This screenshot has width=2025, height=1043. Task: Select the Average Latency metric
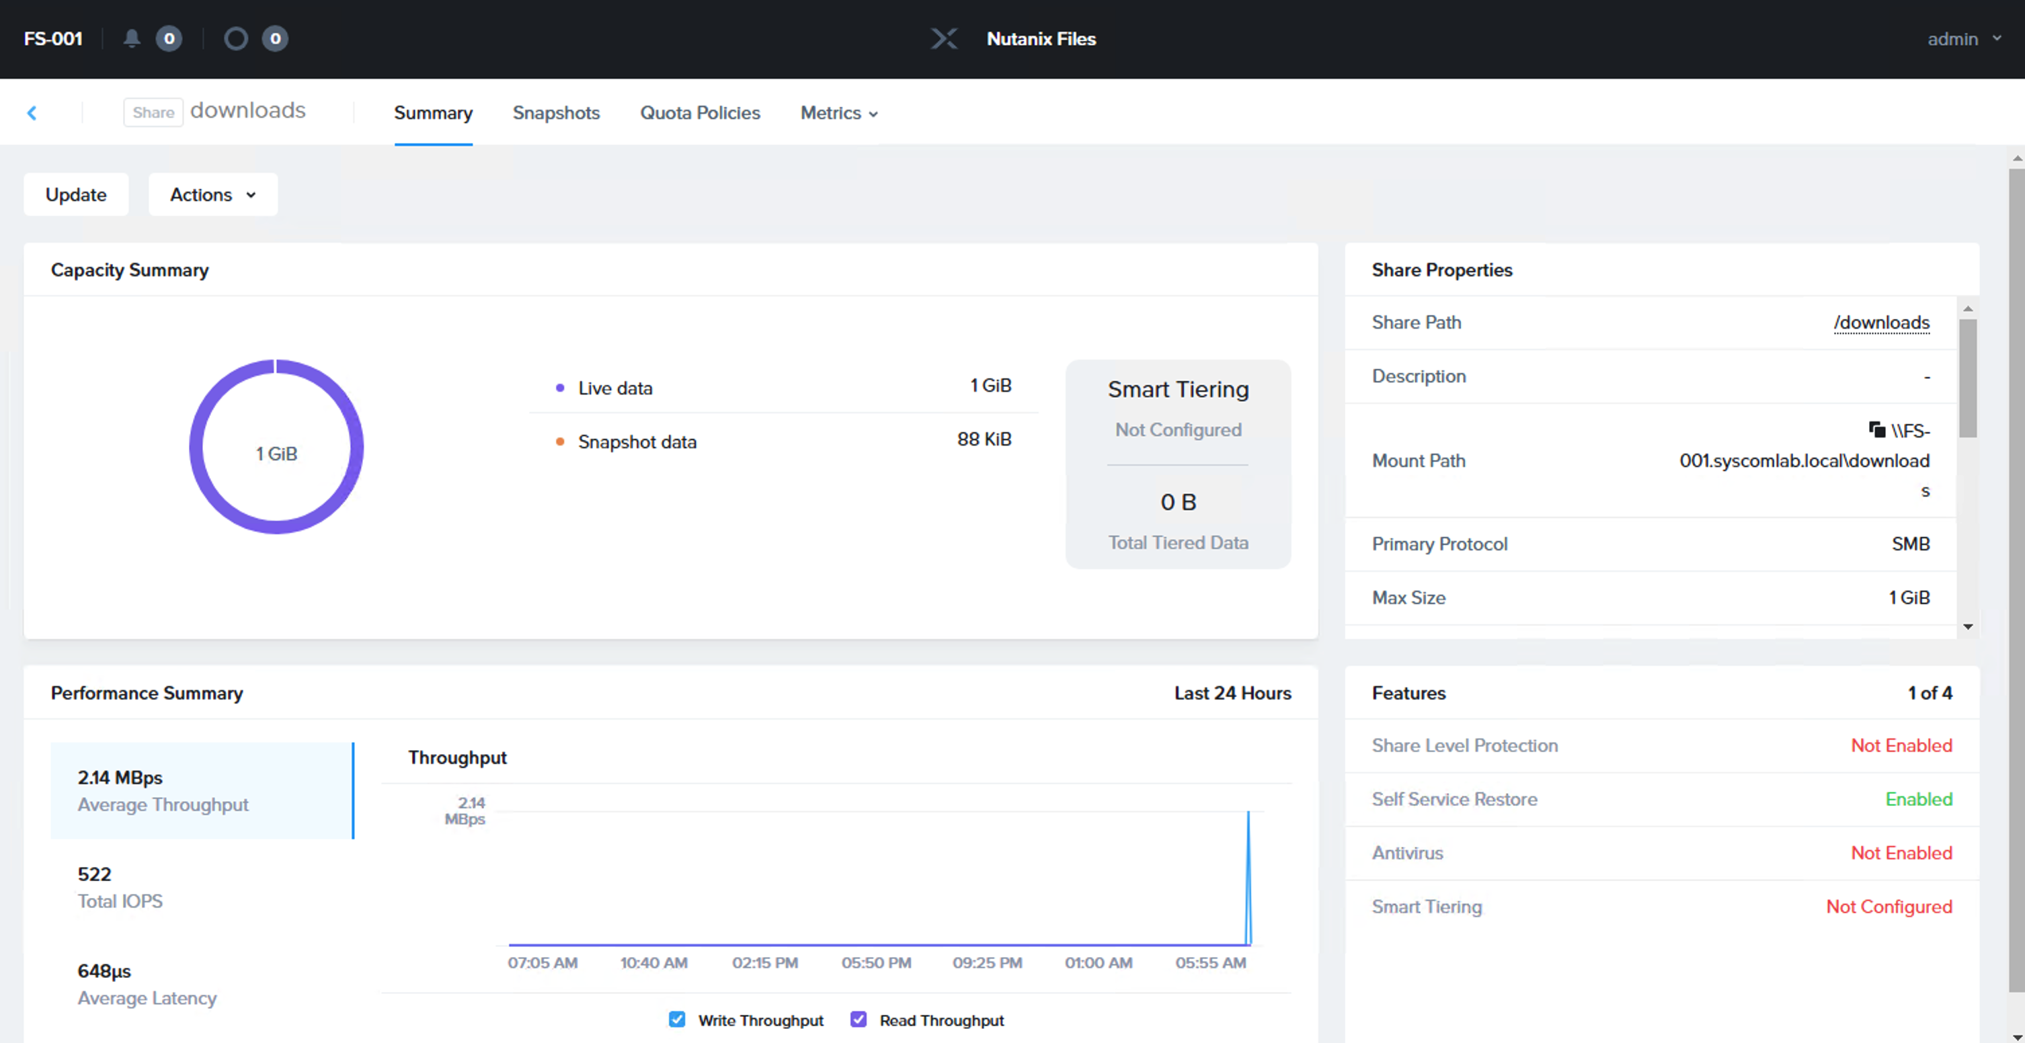tap(202, 984)
